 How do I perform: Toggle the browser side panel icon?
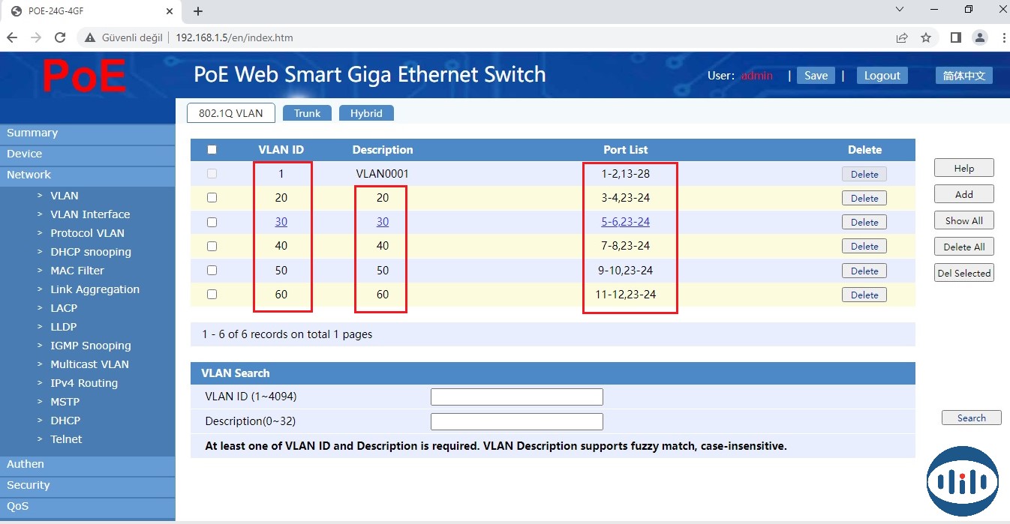pyautogui.click(x=955, y=37)
